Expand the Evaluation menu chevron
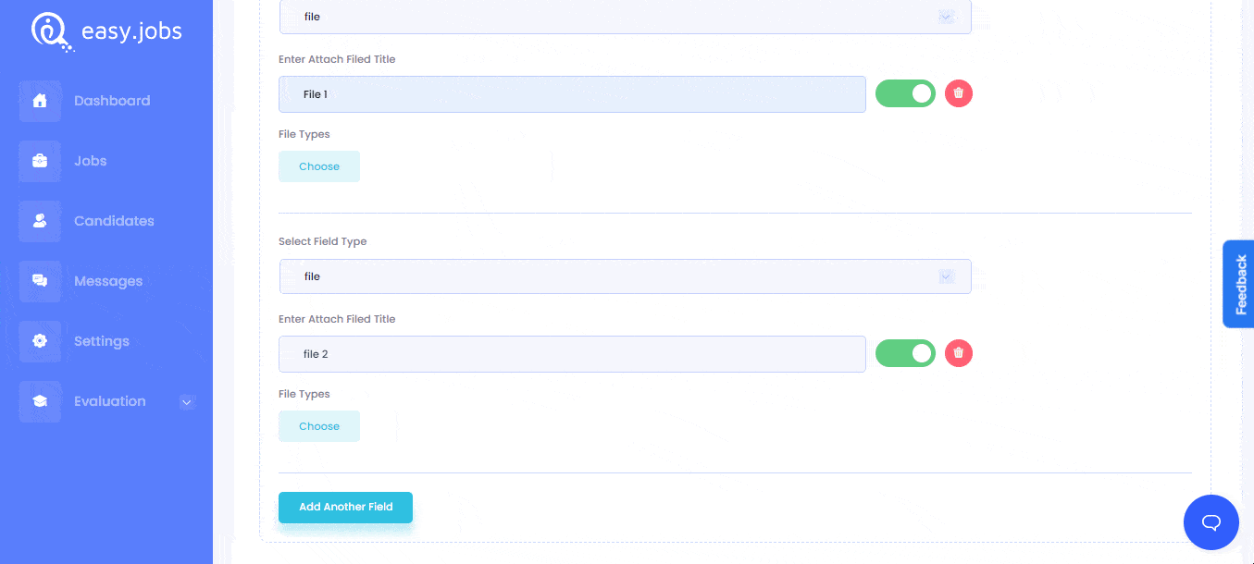Image resolution: width=1254 pixels, height=564 pixels. pos(186,402)
